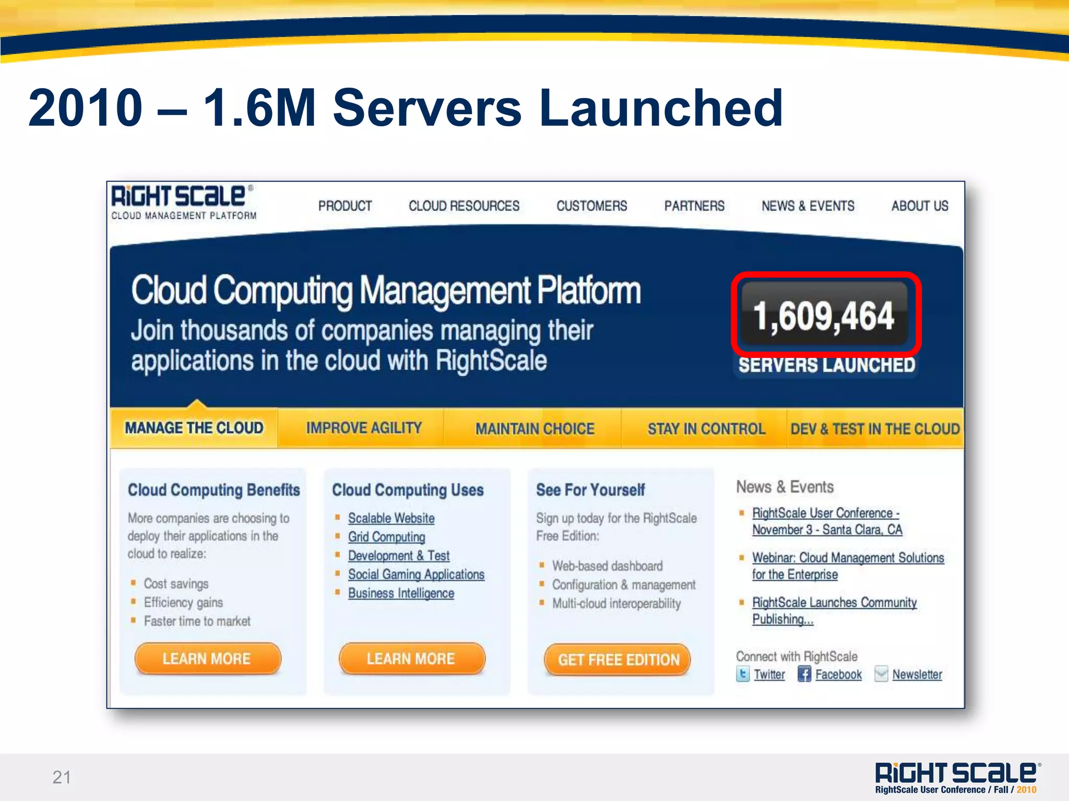Switch to the IMPROVE AGILITY tab
This screenshot has height=801, width=1069.
point(364,428)
